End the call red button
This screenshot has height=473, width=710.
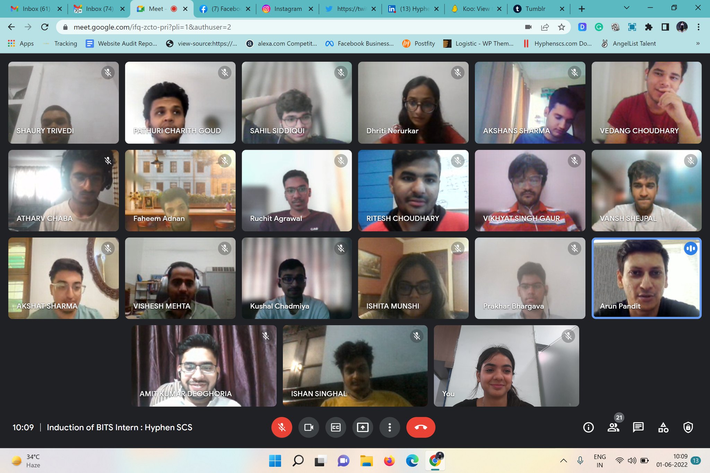pos(421,427)
